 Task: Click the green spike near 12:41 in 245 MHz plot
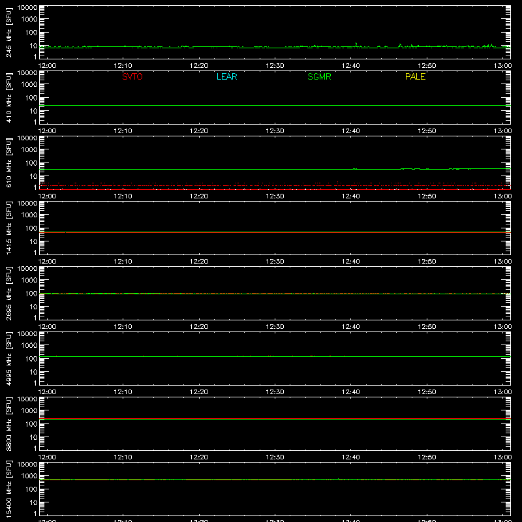[x=356, y=44]
